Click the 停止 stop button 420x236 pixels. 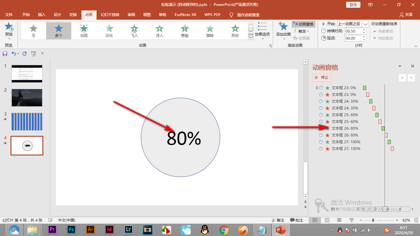[x=322, y=77]
